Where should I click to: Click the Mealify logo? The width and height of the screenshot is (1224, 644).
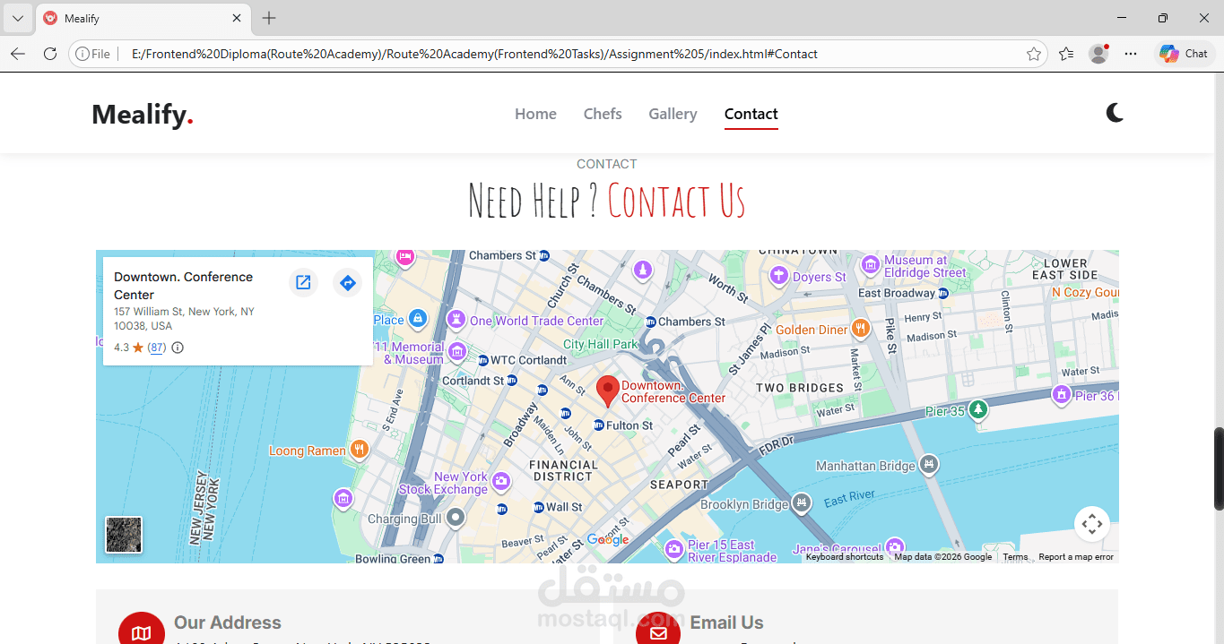pos(143,115)
